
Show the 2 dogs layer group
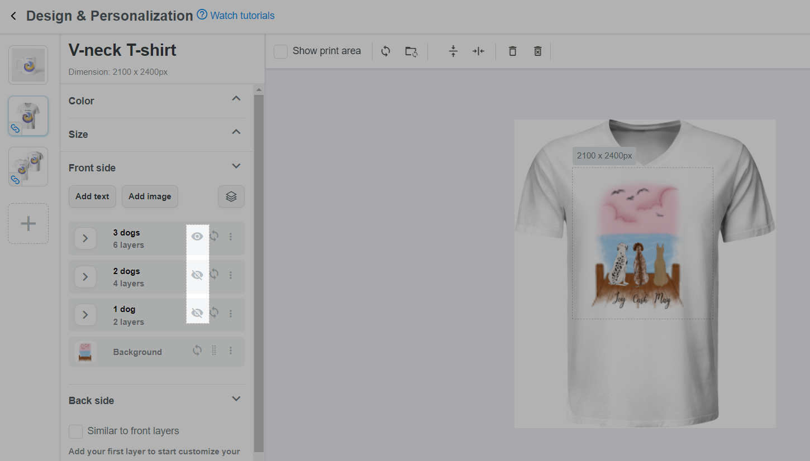(x=197, y=275)
